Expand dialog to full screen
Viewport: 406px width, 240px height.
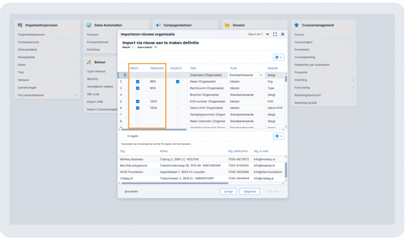click(x=275, y=34)
